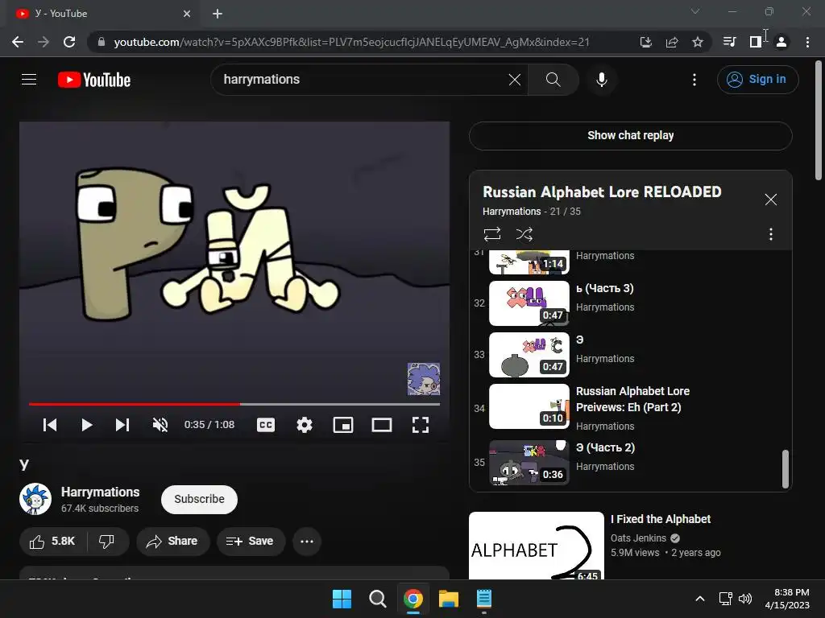Open Windows Start menu
This screenshot has height=618, width=825.
(342, 599)
